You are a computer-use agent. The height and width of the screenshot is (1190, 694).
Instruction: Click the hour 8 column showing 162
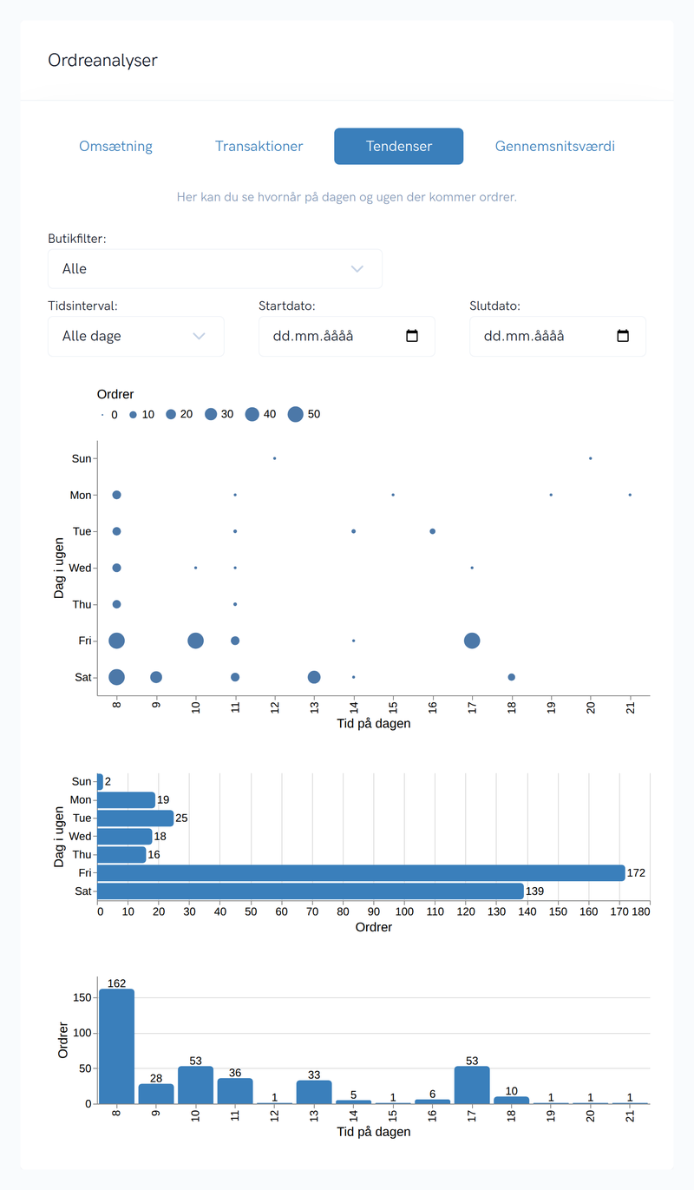(x=117, y=1046)
